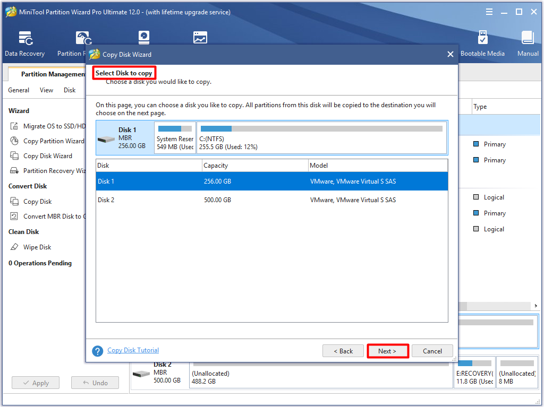Select C:(NTFS) partition block in preview
Viewport: 544px width, 407px height.
coord(321,137)
